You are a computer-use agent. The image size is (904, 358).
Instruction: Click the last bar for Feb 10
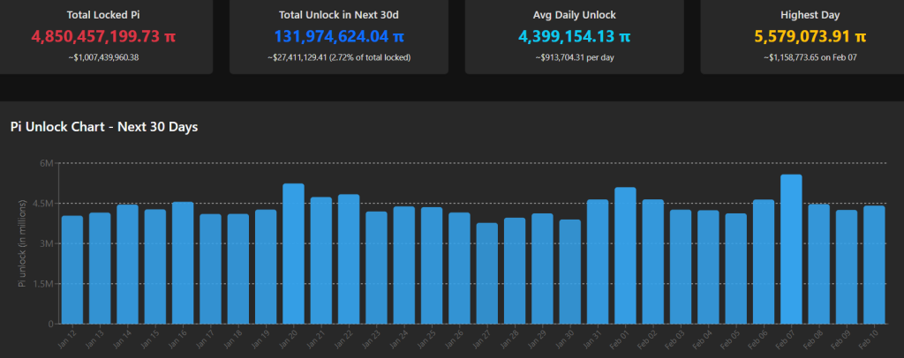(874, 265)
